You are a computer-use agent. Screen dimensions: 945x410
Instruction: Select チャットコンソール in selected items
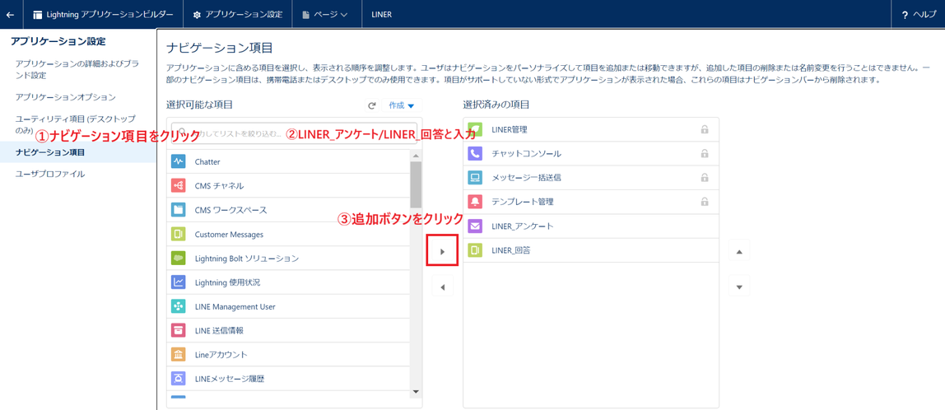527,153
